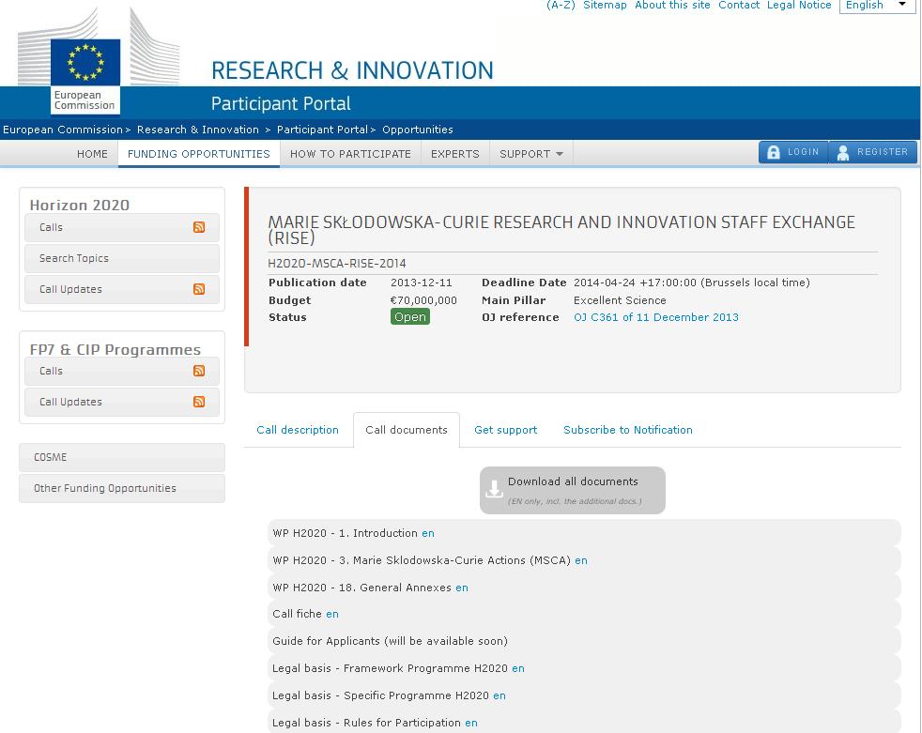This screenshot has width=922, height=733.
Task: Open the Sitemap link
Action: tap(605, 6)
